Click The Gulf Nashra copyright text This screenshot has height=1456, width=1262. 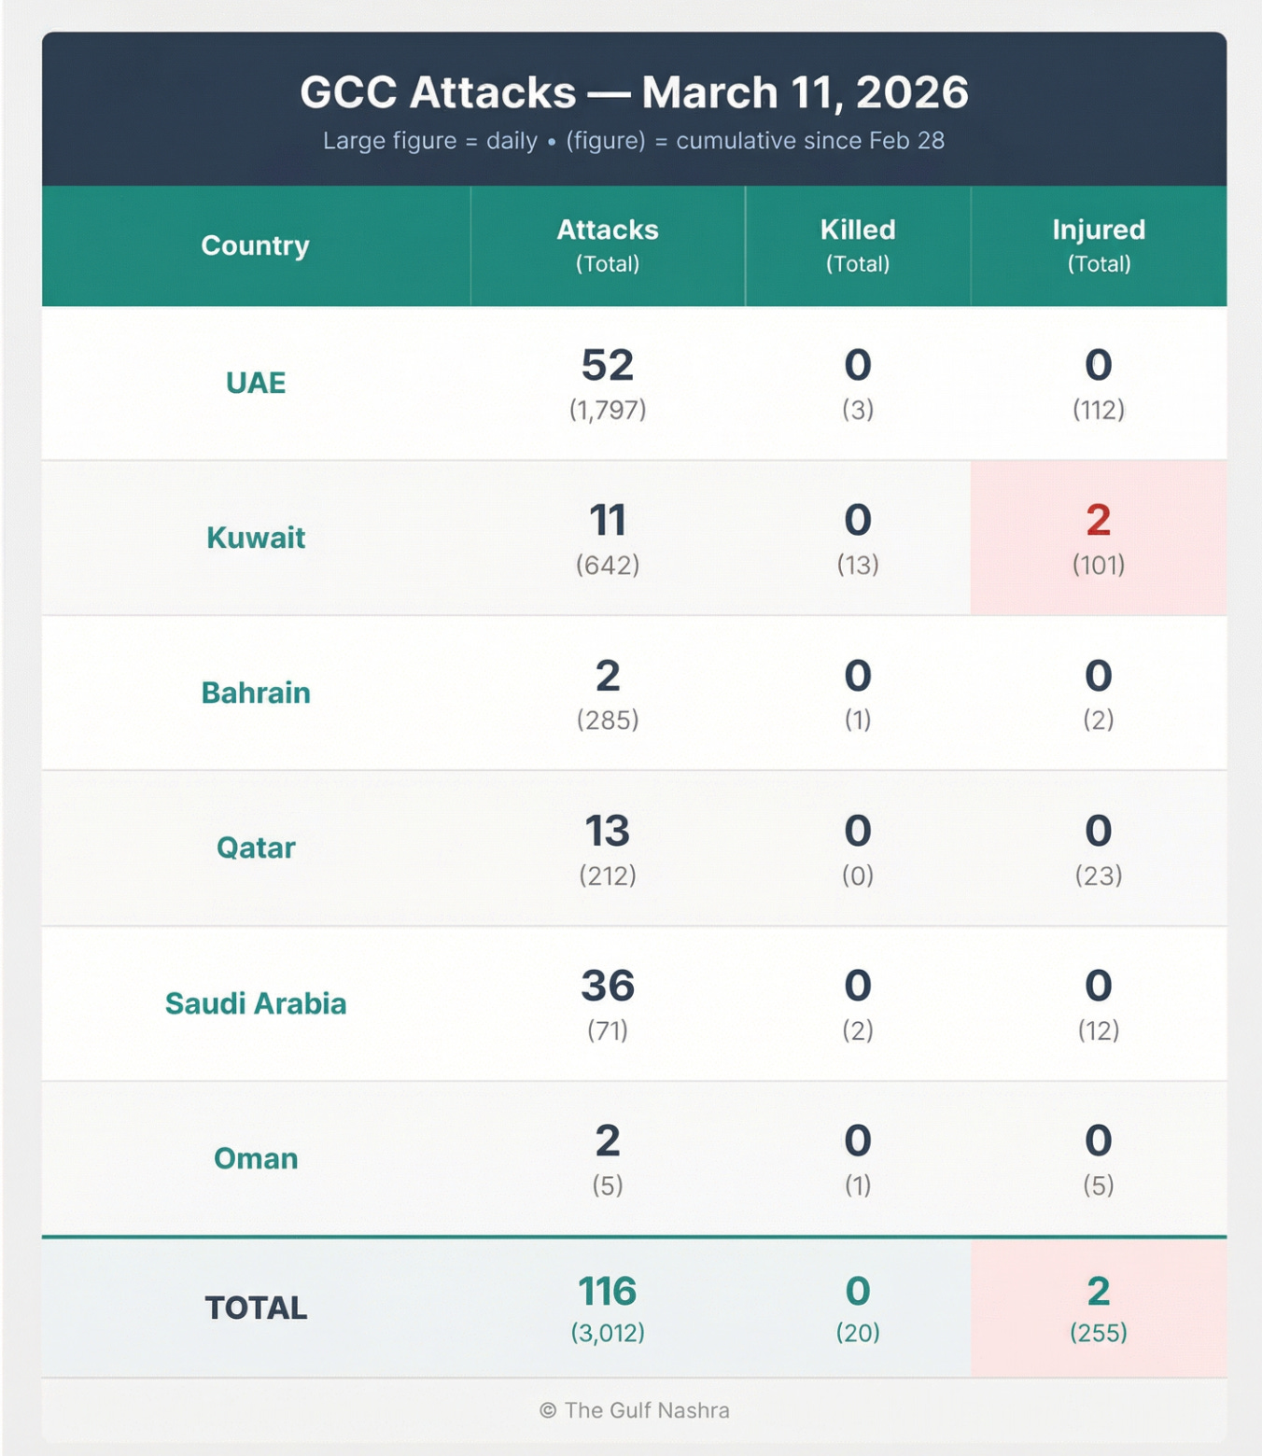tap(634, 1410)
